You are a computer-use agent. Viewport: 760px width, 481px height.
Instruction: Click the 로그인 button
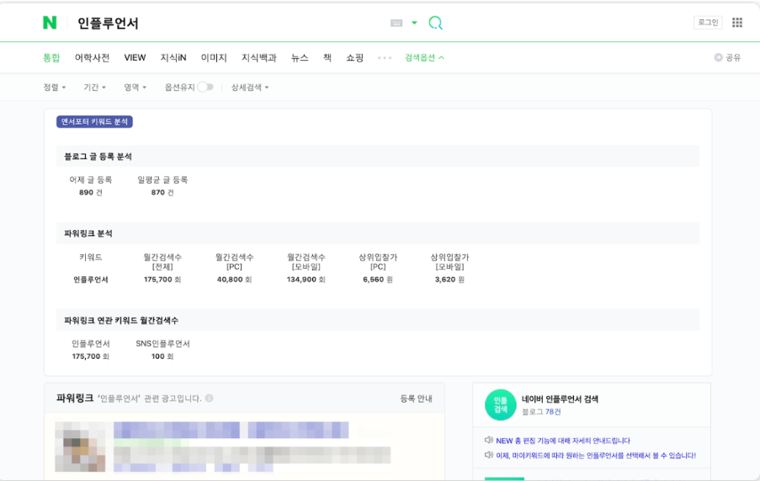click(708, 22)
